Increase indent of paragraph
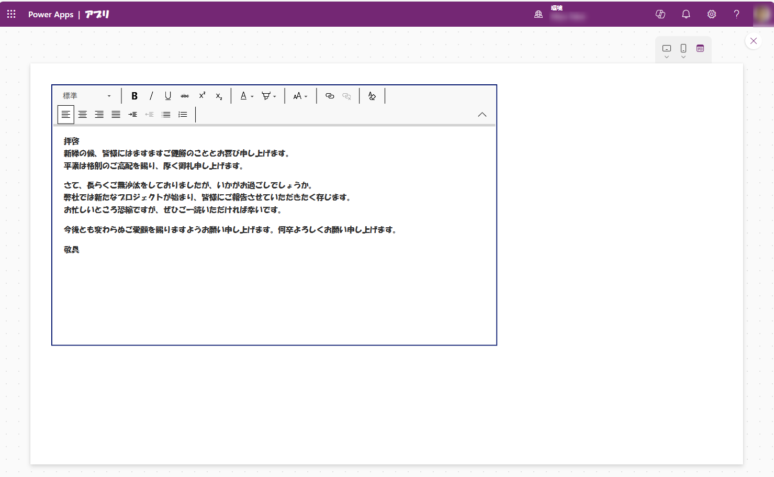The image size is (774, 477). click(x=133, y=114)
